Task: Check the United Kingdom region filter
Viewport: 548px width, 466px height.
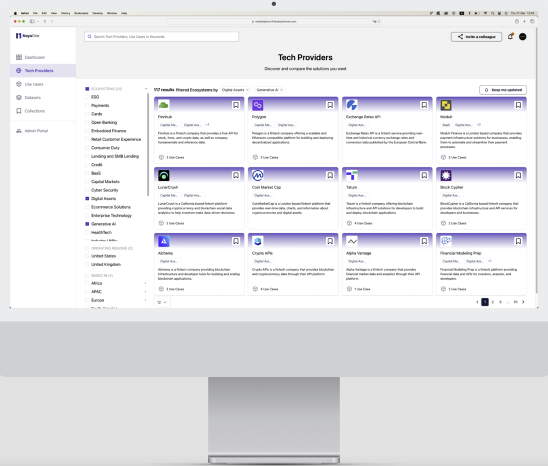Action: coord(87,264)
